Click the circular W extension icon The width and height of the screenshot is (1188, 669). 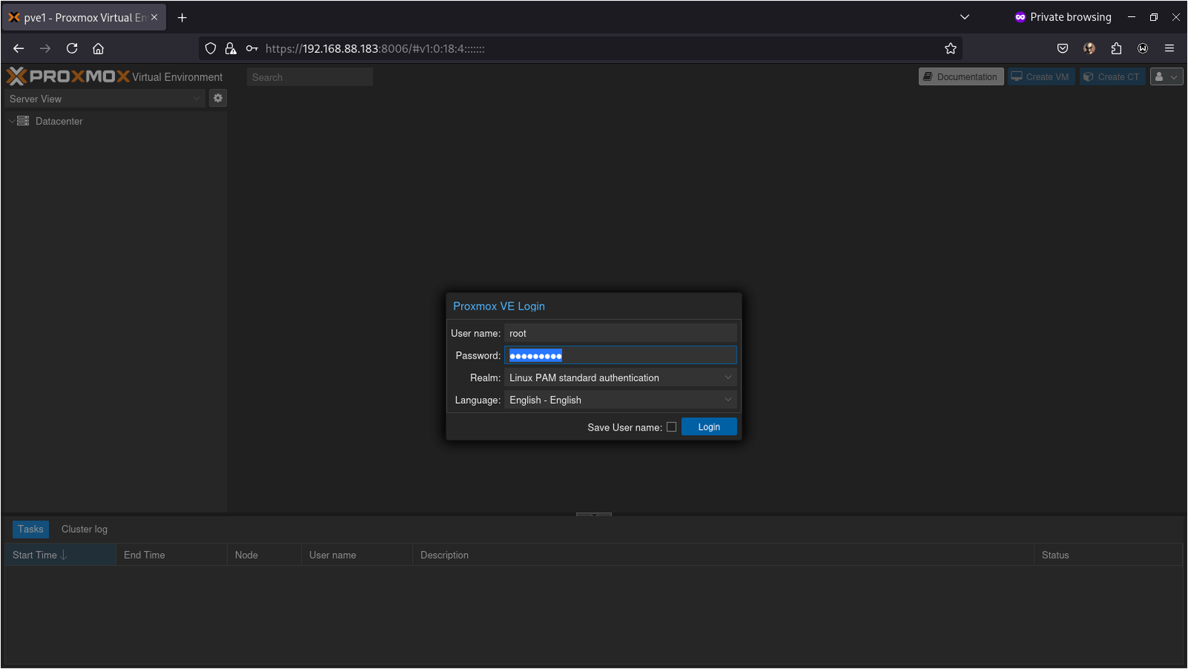click(1143, 48)
